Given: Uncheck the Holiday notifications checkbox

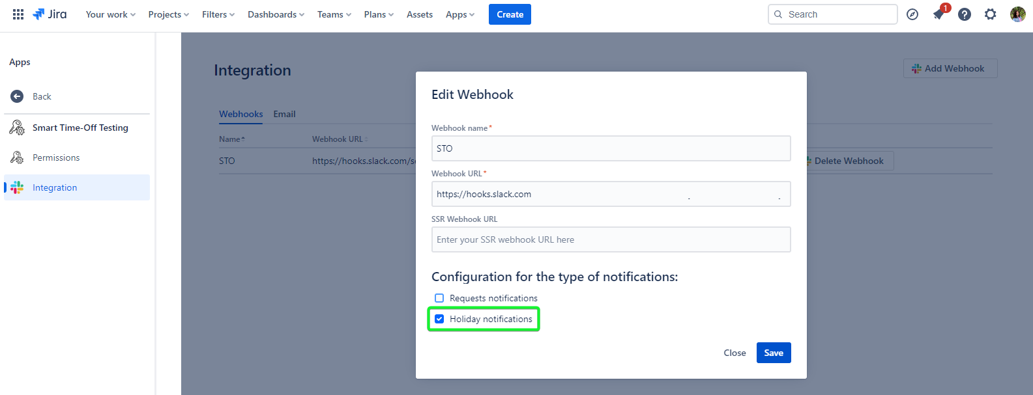Looking at the screenshot, I should 439,319.
